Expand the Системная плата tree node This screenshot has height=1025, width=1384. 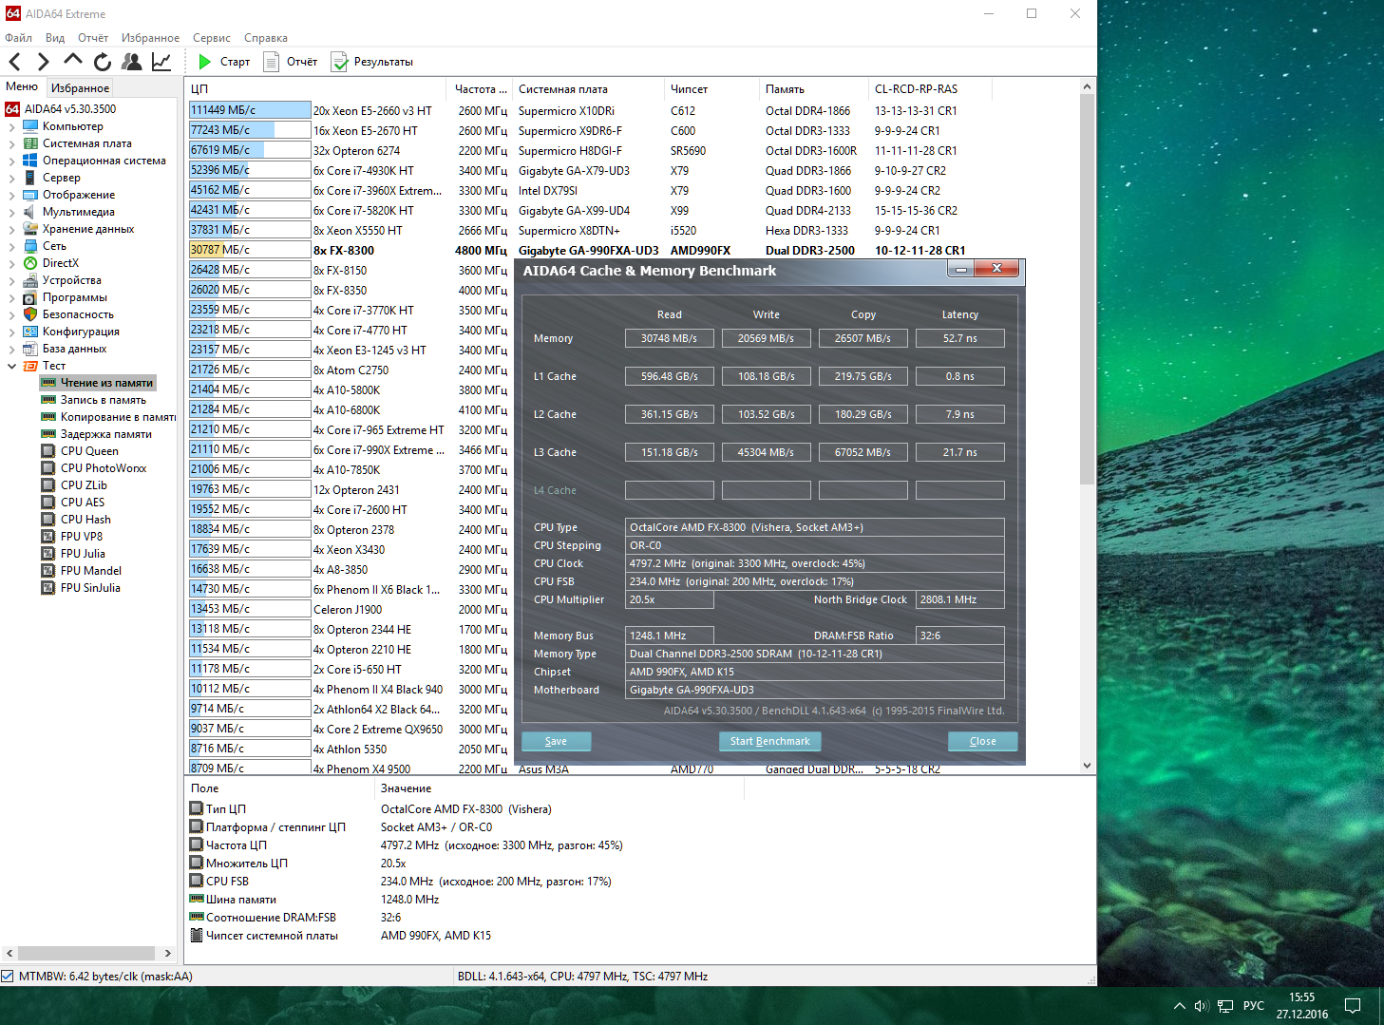(11, 143)
